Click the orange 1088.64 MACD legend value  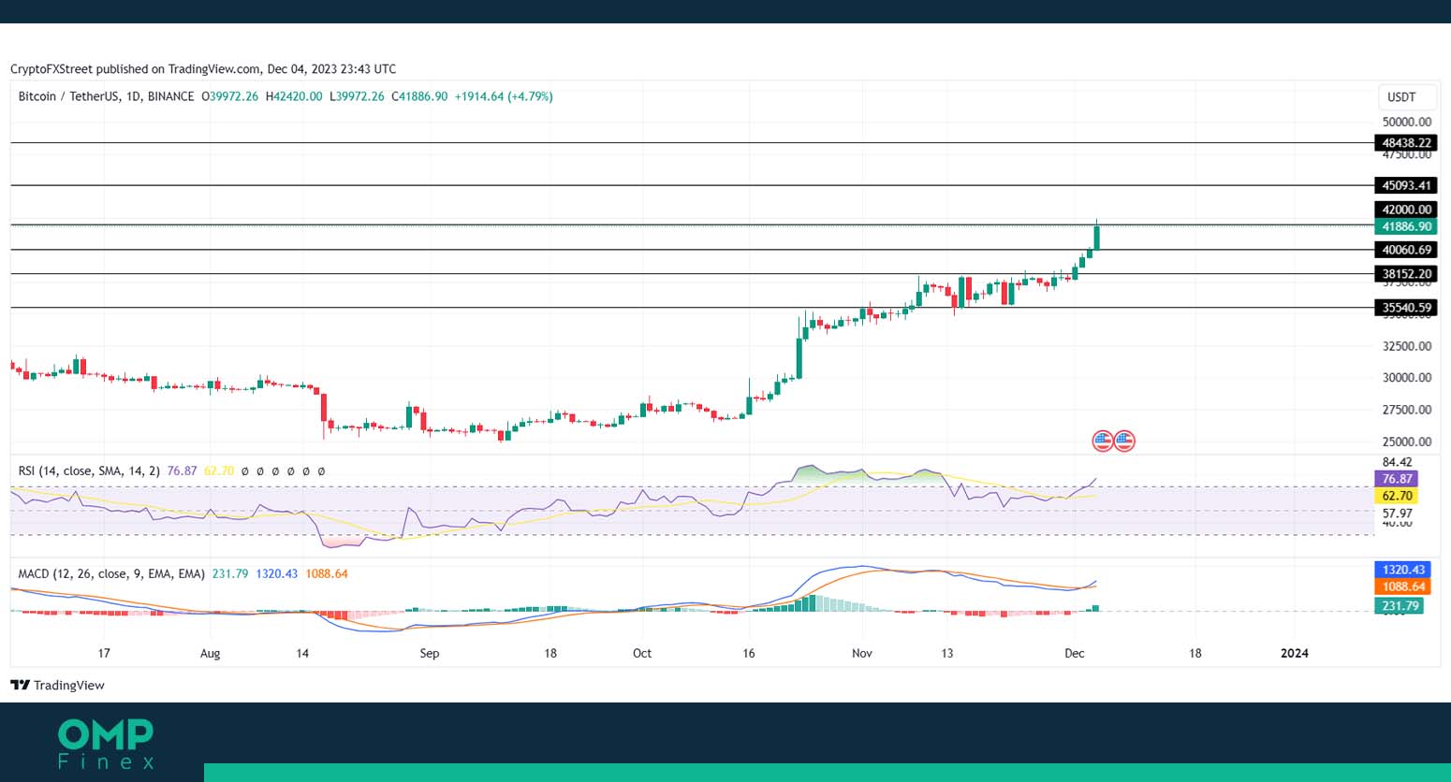[327, 573]
